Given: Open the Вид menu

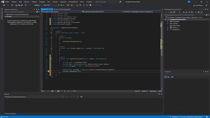Looking at the screenshot, I should point(20,2).
